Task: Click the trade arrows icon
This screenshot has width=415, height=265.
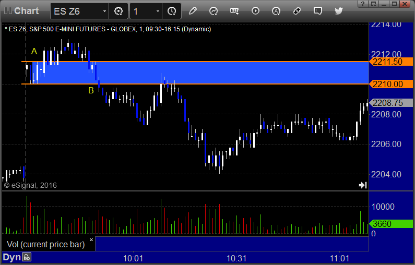Action: point(297,11)
